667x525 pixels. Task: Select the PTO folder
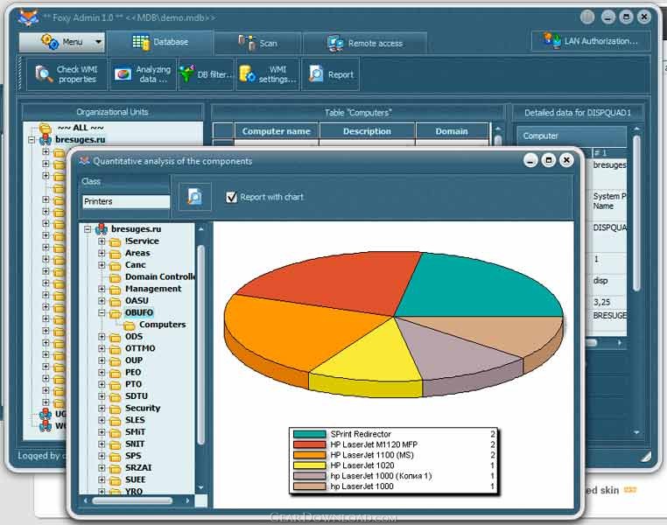133,384
